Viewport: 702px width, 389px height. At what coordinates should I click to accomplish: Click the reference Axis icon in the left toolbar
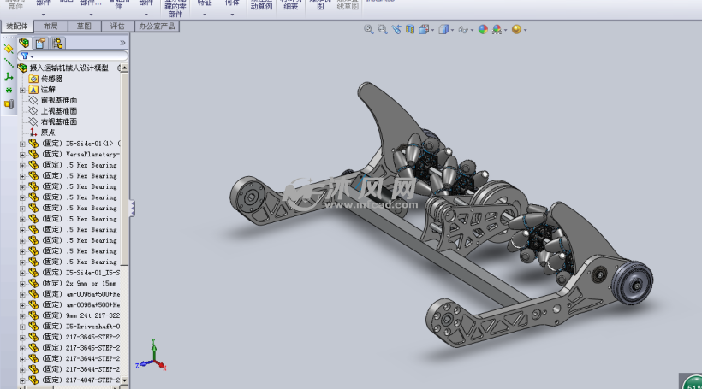pos(9,62)
